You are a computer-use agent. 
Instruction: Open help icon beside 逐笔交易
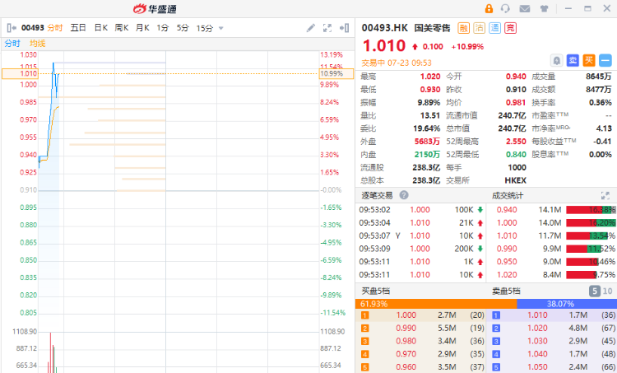404,195
